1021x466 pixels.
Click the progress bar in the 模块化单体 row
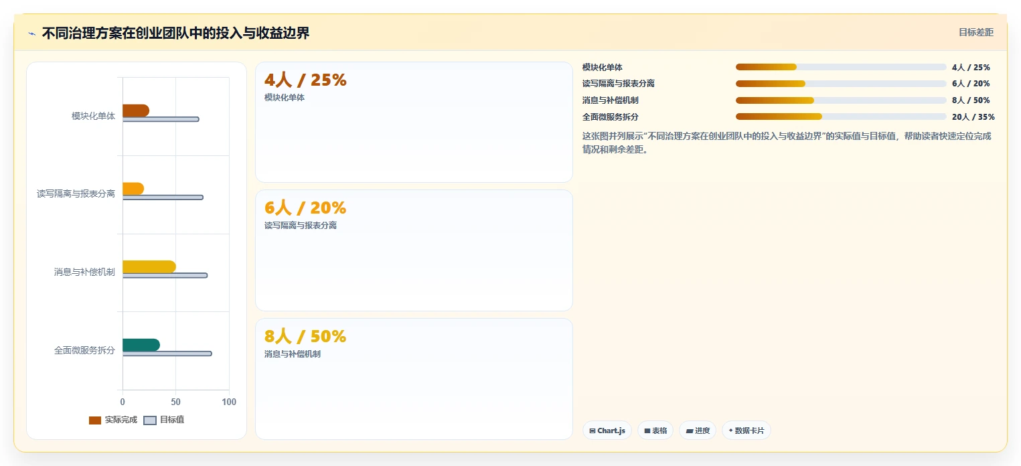point(841,67)
